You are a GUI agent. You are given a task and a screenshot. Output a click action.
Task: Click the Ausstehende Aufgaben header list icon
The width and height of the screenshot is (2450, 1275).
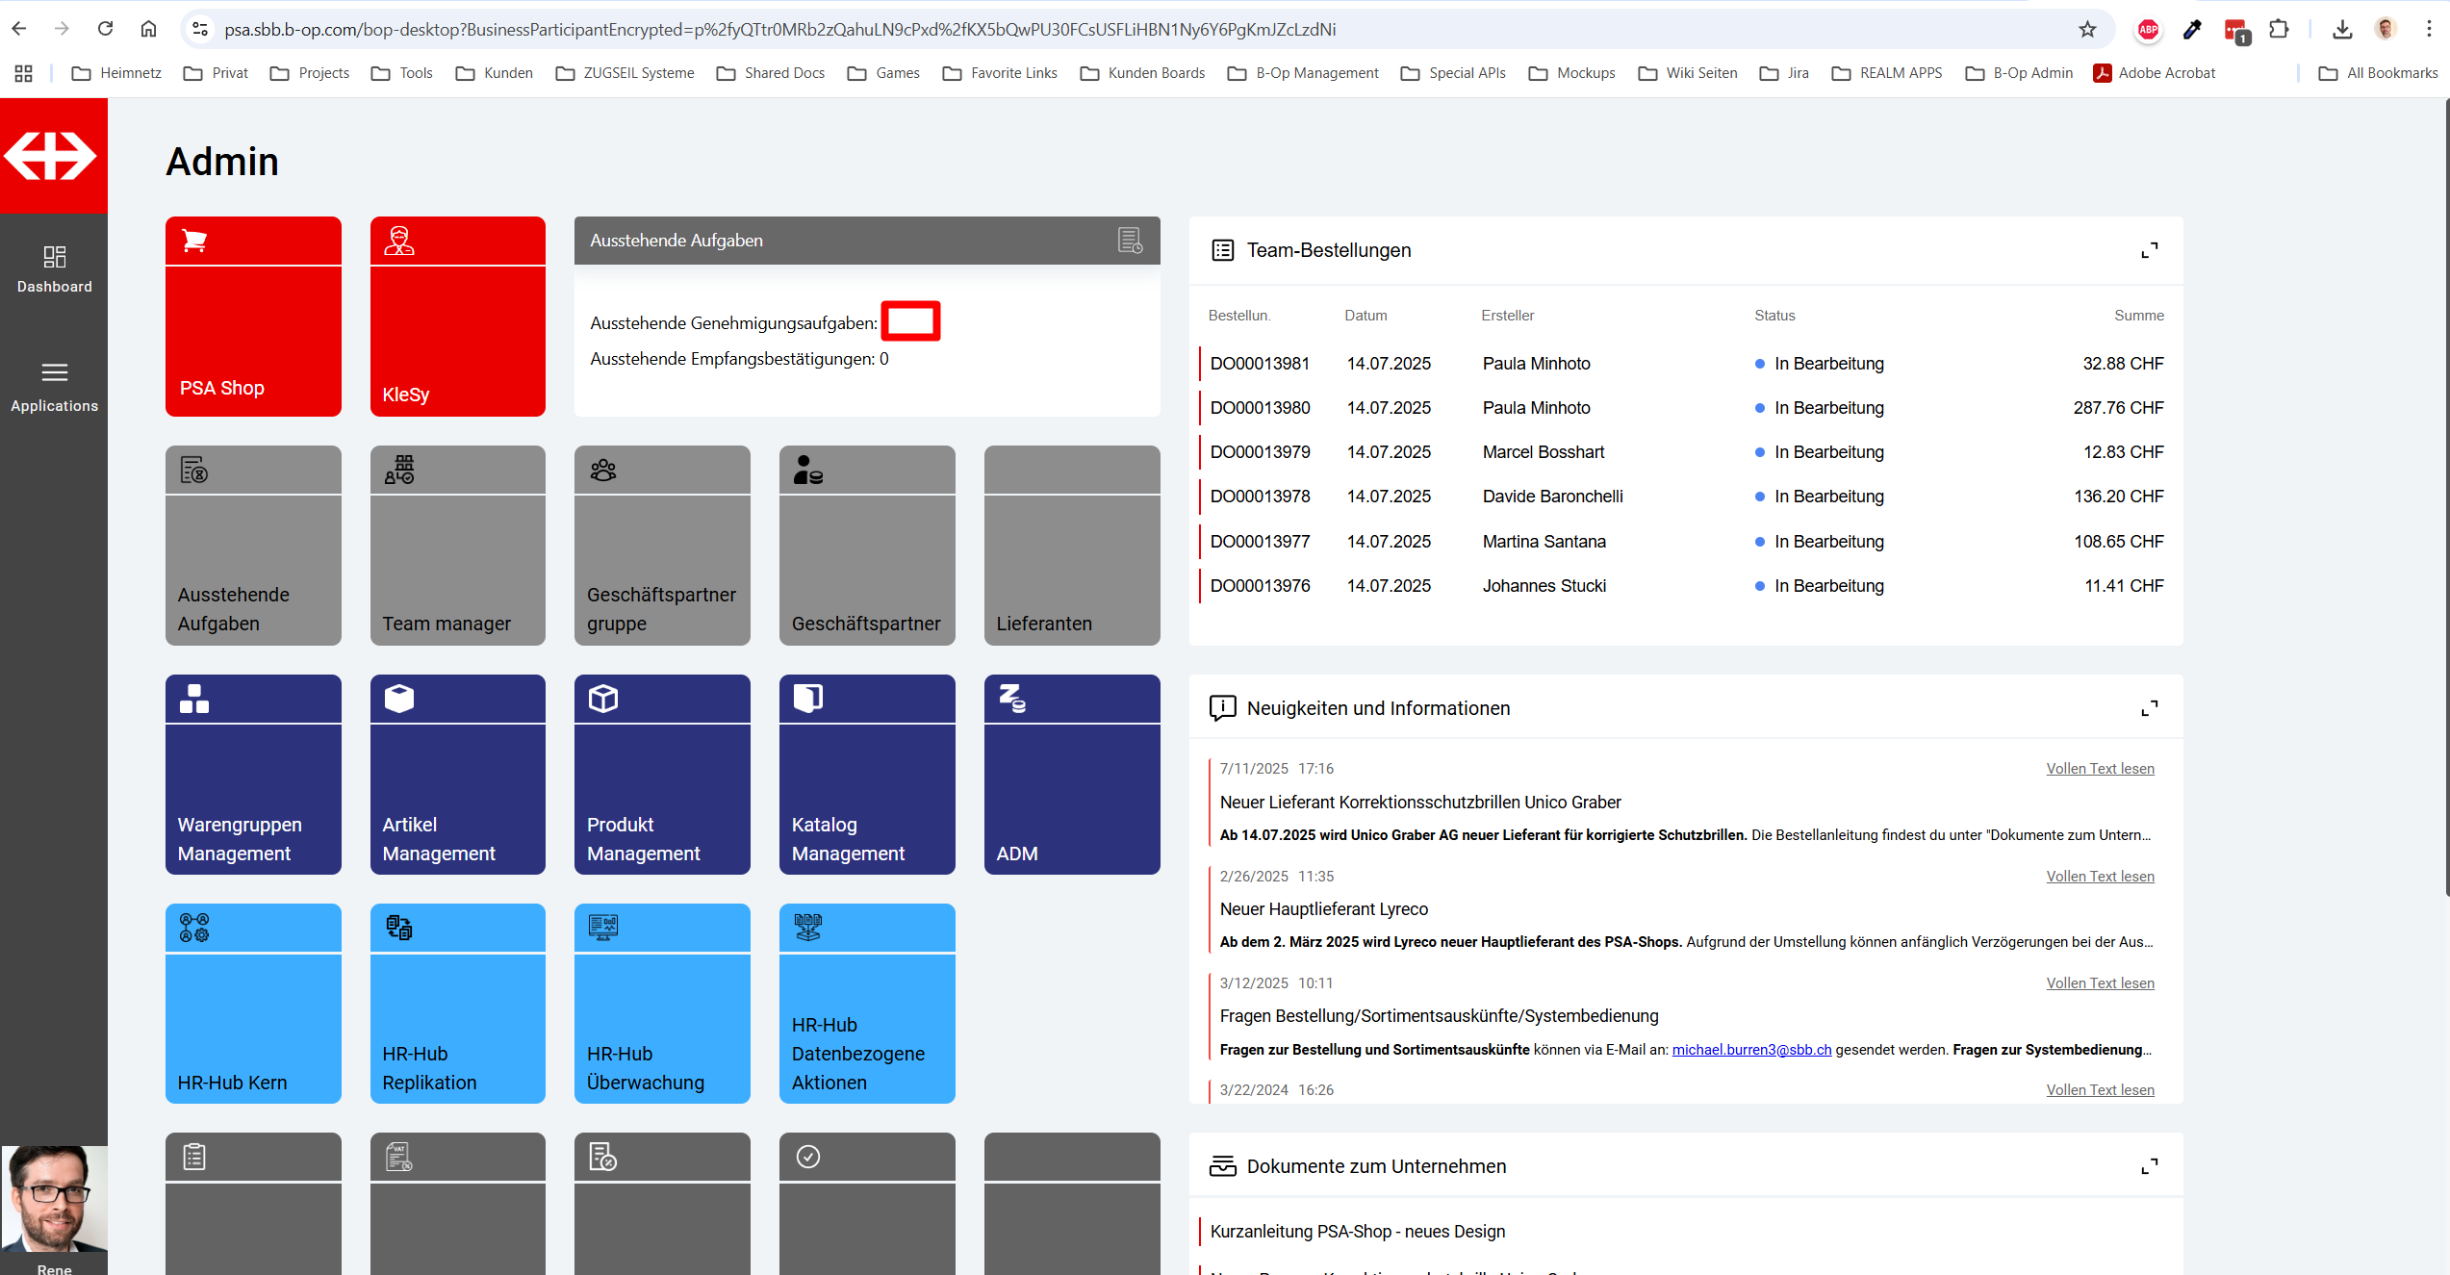click(1130, 241)
